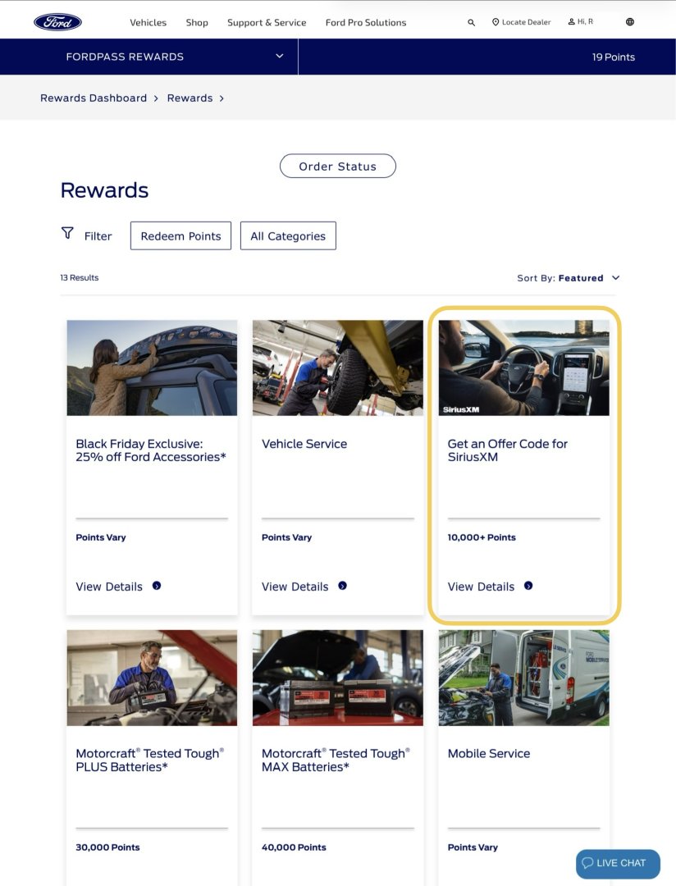Click the globe language icon

coord(630,22)
